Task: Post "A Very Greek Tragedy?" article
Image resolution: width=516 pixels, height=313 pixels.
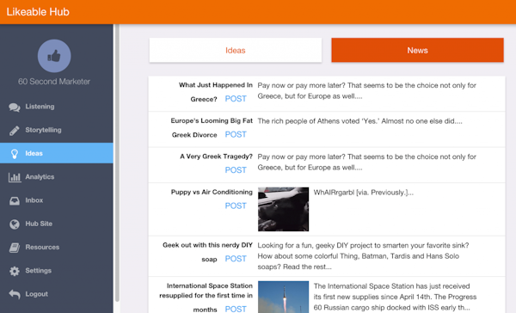Action: 236,170
